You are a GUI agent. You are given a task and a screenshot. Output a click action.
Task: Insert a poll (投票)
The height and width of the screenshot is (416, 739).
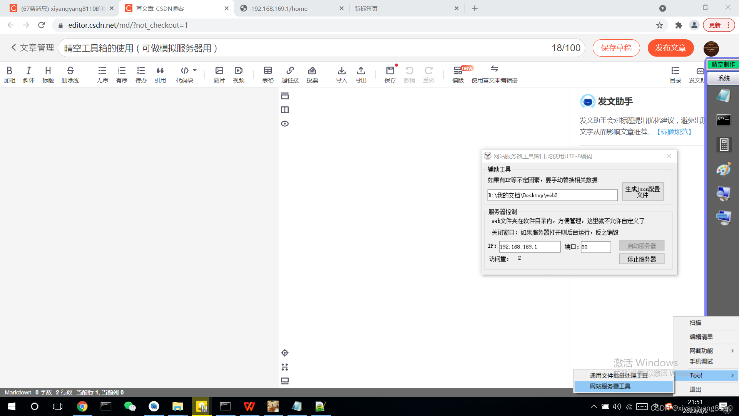tap(312, 74)
